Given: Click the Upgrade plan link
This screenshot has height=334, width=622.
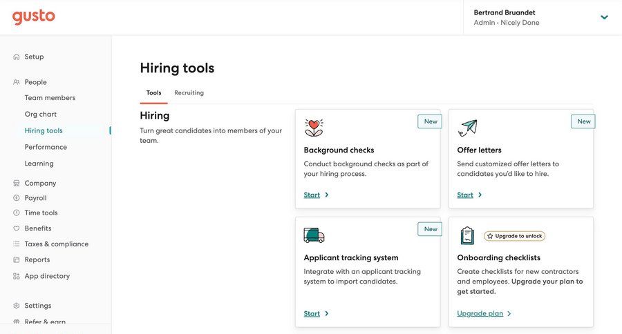Looking at the screenshot, I should pyautogui.click(x=480, y=313).
